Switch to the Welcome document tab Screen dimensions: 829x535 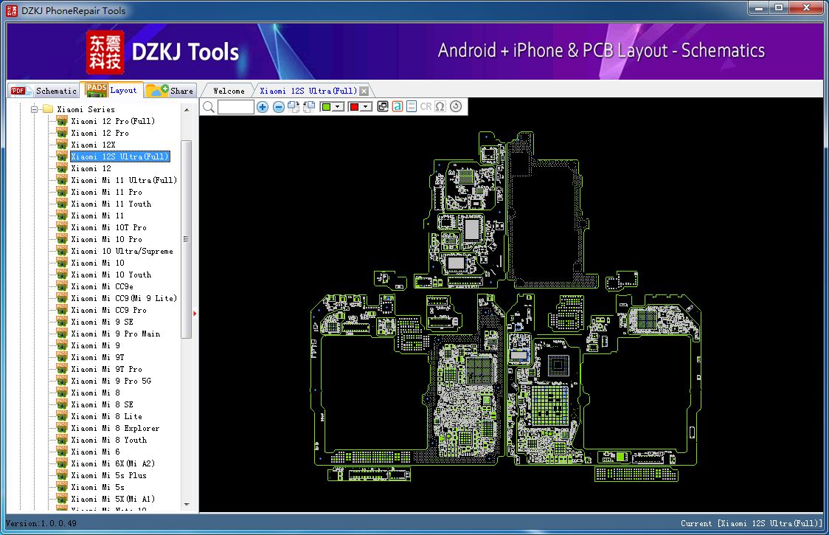229,91
